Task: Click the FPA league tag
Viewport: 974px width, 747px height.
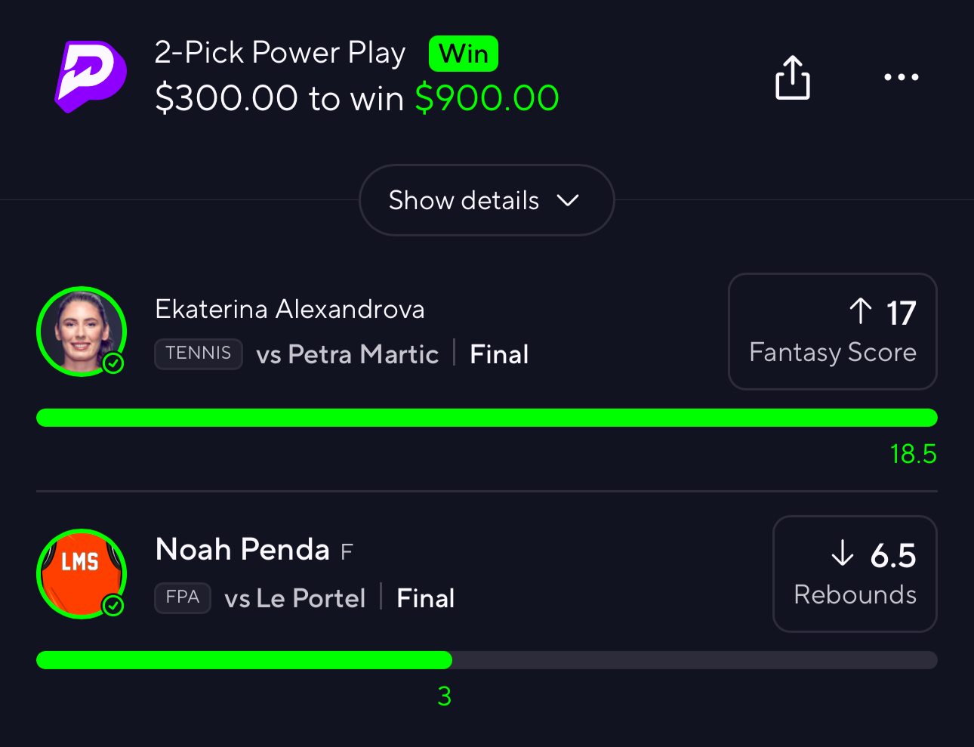Action: (x=183, y=597)
